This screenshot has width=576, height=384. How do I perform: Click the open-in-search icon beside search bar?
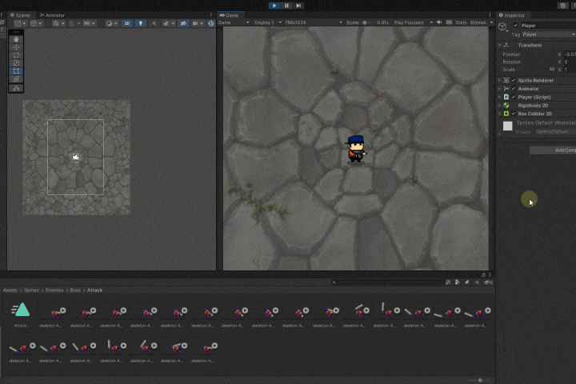448,282
